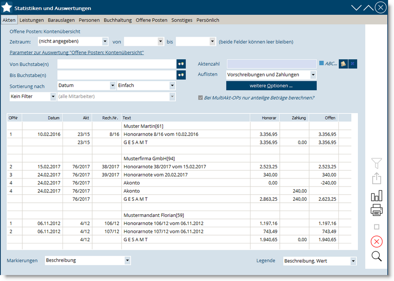394x281 pixels.
Task: Open the '(alle Mitarbeiter)' dropdown
Action: pos(172,96)
